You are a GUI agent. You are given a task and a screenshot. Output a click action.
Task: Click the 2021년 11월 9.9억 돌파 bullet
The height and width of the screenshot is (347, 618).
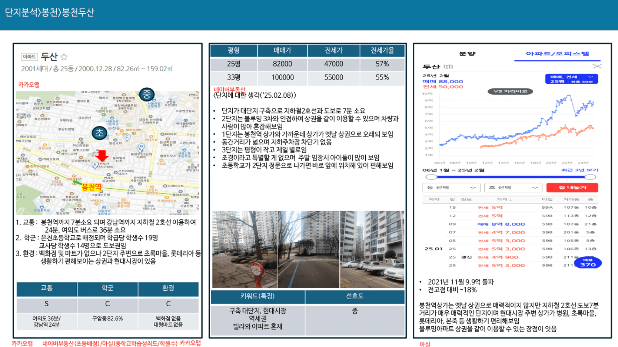461,282
